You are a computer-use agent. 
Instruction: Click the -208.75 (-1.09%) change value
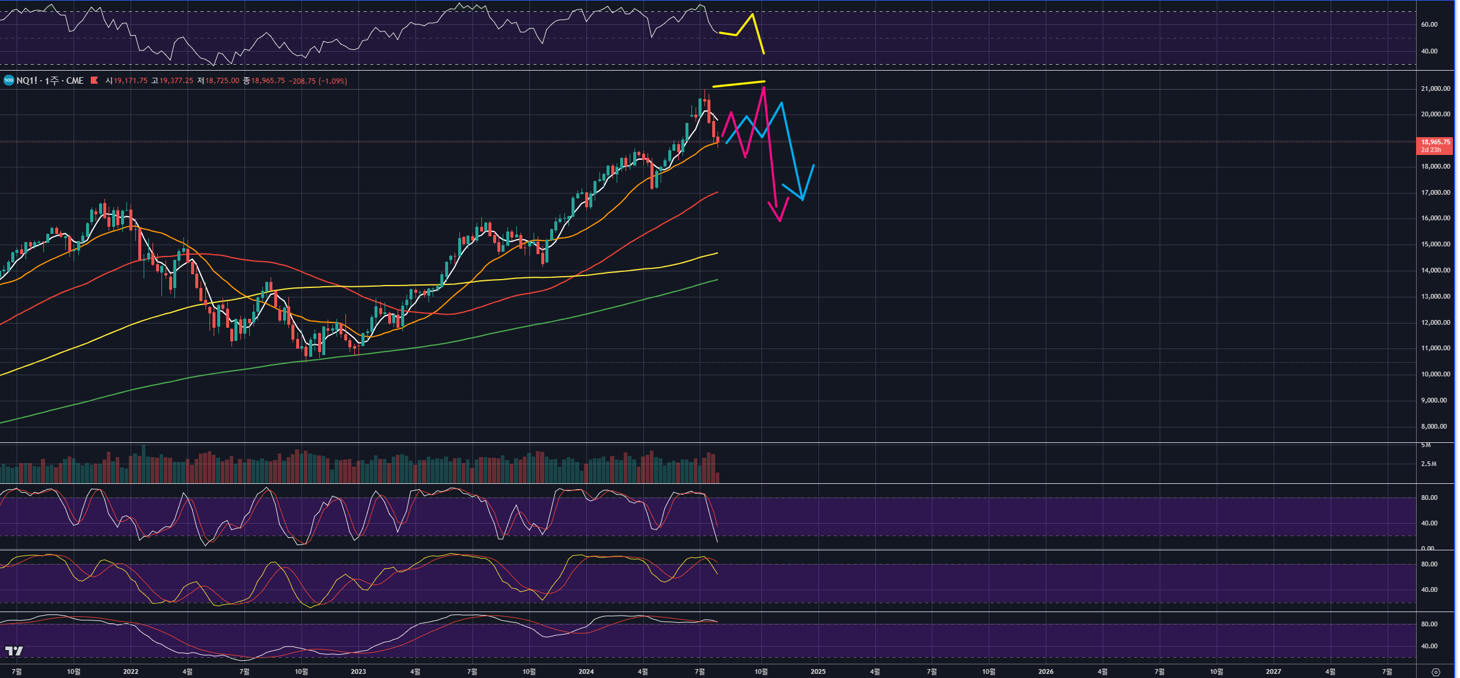tap(318, 81)
